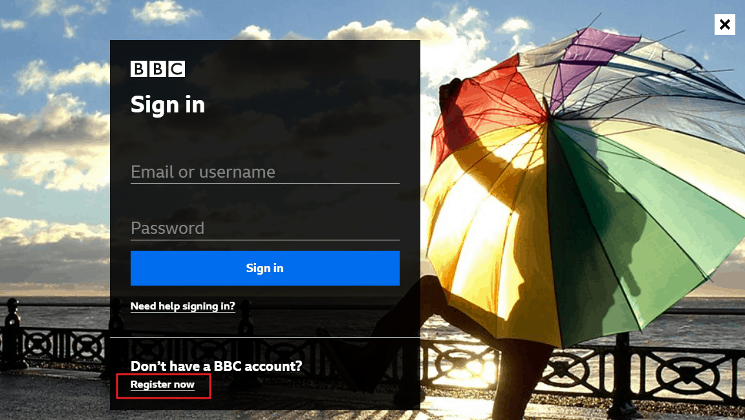The image size is (745, 420).
Task: Click the horizontal divider above the register section
Action: click(265, 337)
